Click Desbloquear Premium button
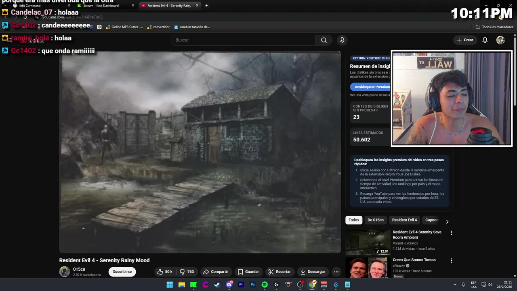The height and width of the screenshot is (291, 517). [370, 87]
